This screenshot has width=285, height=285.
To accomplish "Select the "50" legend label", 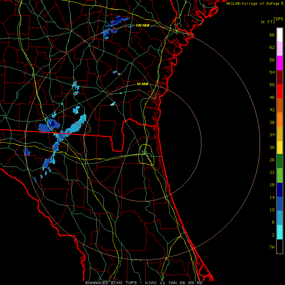I will click(x=272, y=85).
